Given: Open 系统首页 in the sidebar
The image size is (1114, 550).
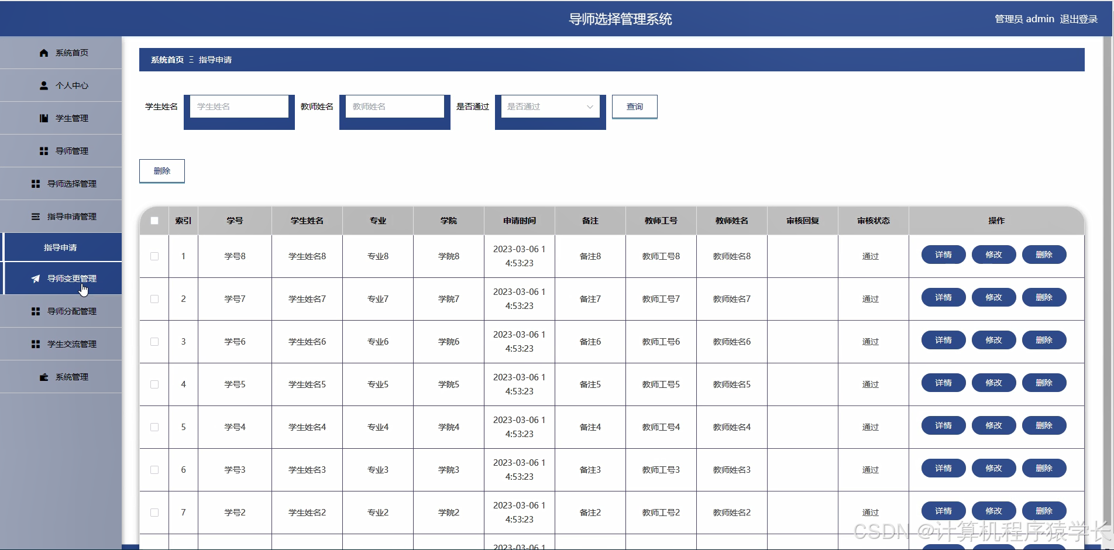Looking at the screenshot, I should [61, 53].
